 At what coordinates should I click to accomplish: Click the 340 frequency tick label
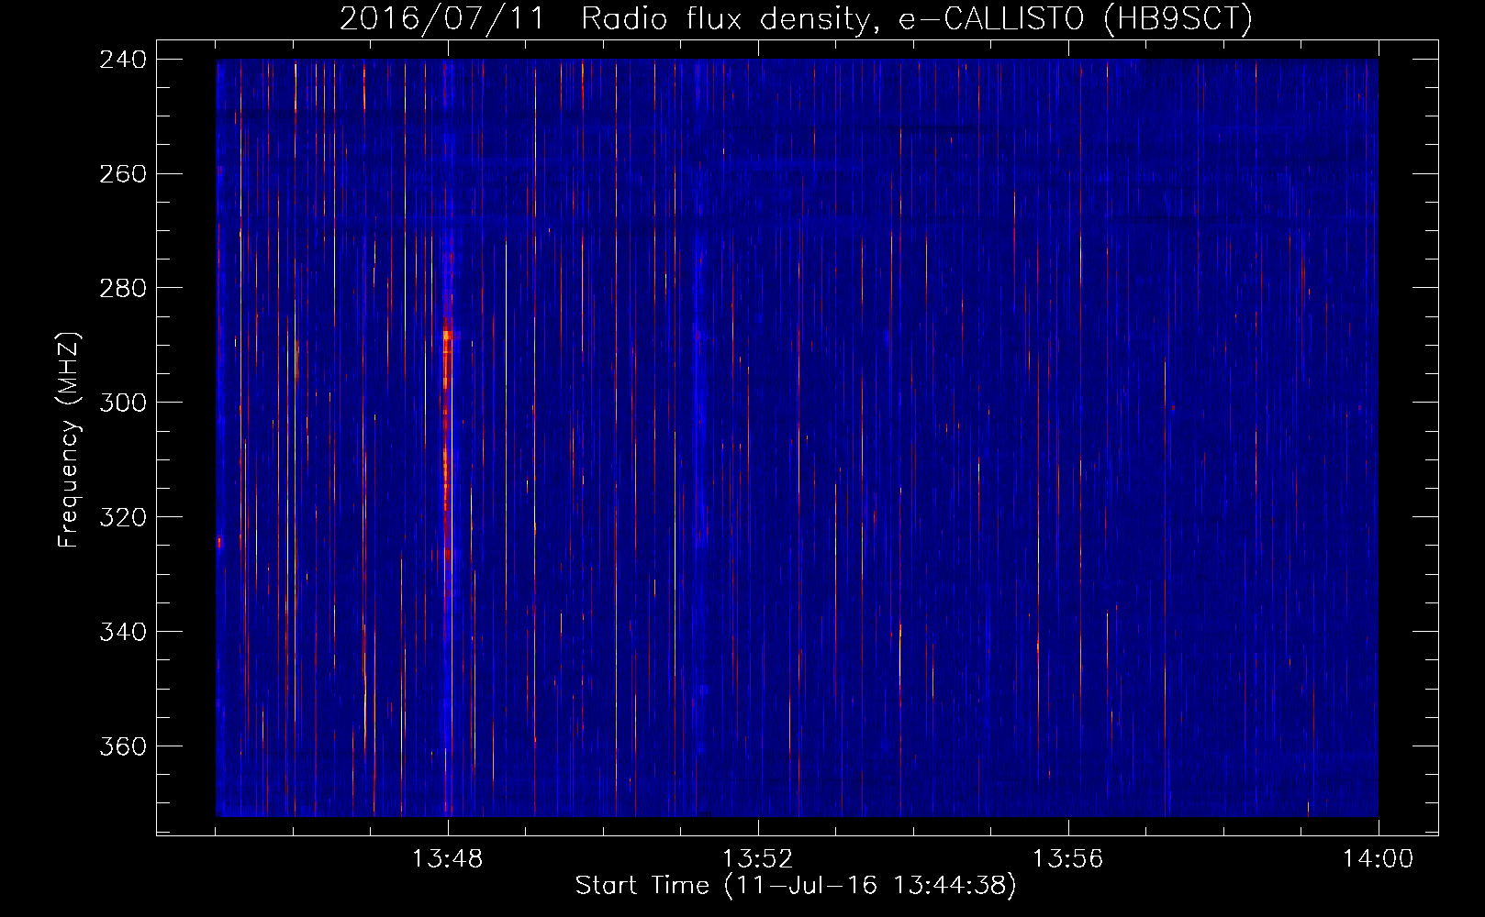click(123, 632)
